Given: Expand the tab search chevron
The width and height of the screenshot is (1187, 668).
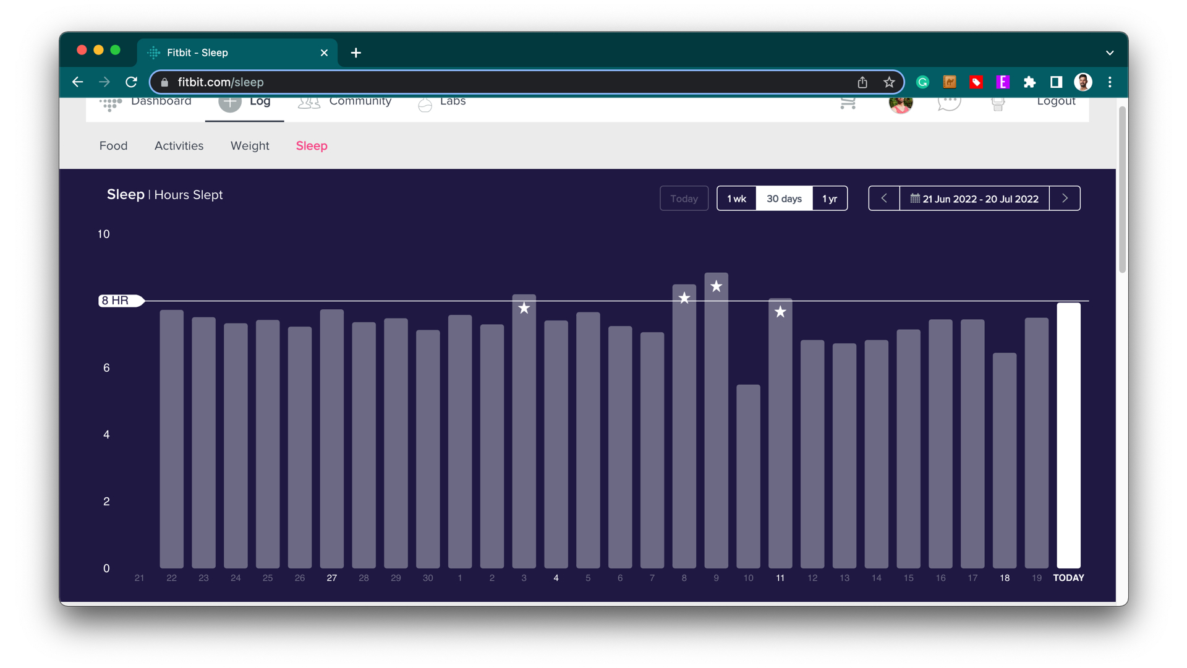Looking at the screenshot, I should [x=1110, y=53].
